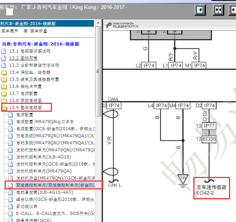Click the CAN_L label in diagram
This screenshot has height=222, width=236.
115,185
